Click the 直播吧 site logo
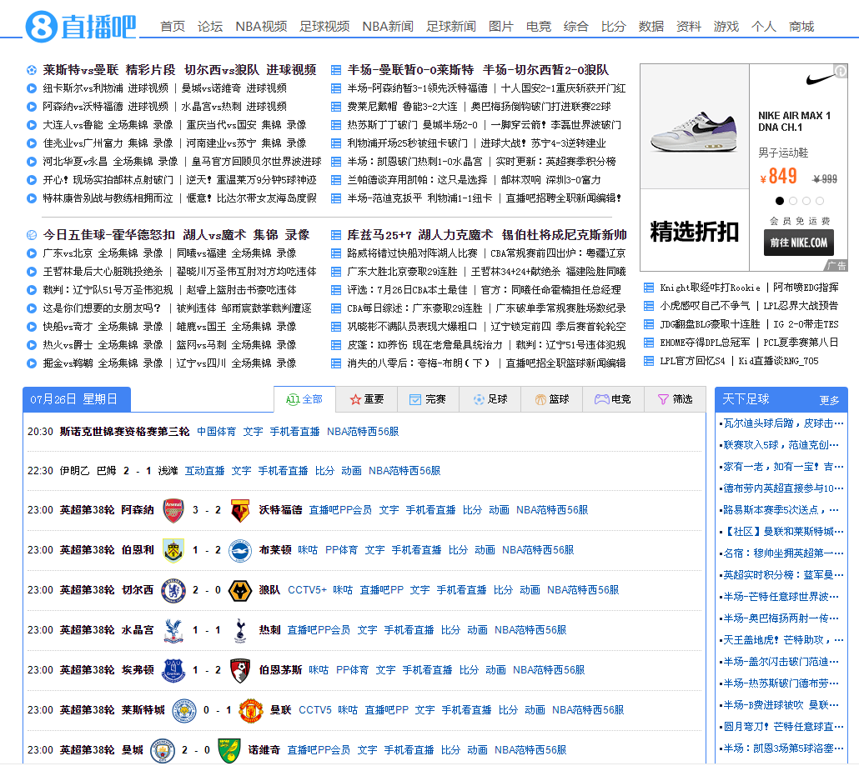Viewport: 859px width, 766px height. 80,27
